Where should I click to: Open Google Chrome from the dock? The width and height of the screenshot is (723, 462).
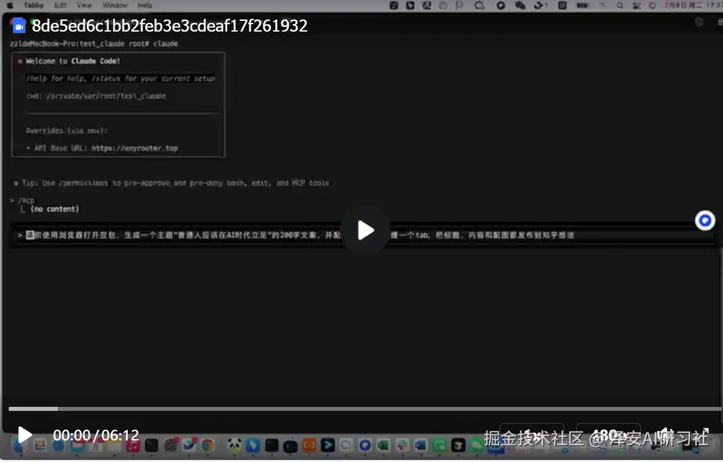(x=208, y=445)
